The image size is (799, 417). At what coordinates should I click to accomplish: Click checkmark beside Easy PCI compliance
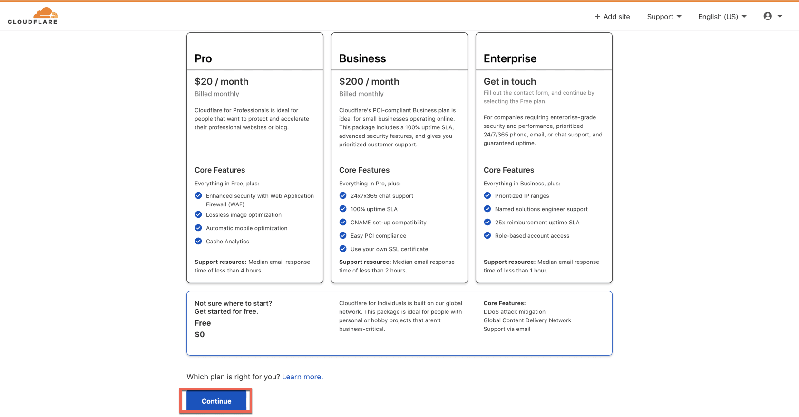pos(343,235)
